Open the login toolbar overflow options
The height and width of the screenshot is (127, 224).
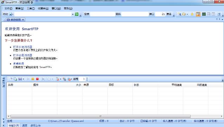pos(174,15)
